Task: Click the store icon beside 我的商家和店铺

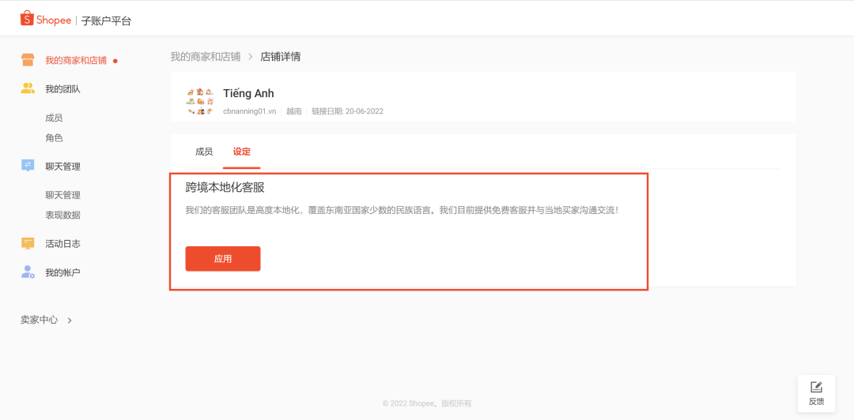Action: pos(28,60)
